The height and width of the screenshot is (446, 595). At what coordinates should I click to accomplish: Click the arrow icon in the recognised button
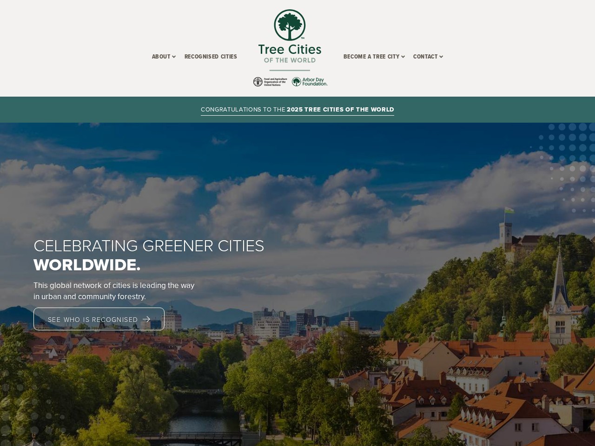point(146,319)
